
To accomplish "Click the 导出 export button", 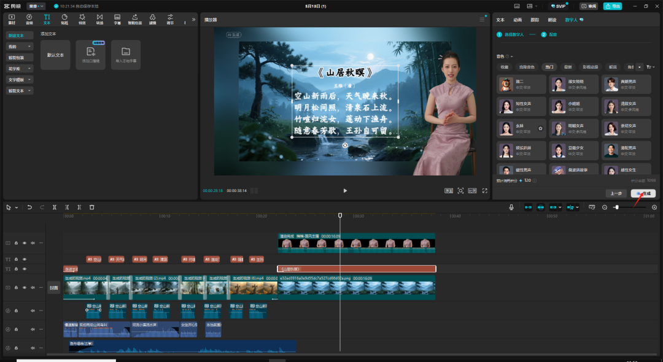I will (x=612, y=6).
